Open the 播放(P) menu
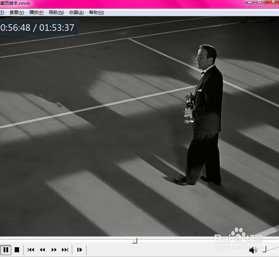This screenshot has height=257, width=279. (36, 12)
